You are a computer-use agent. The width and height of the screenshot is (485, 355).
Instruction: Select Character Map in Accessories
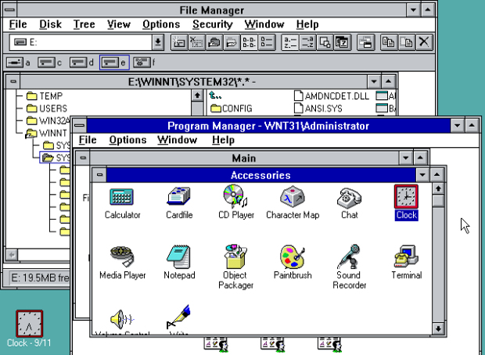(293, 197)
